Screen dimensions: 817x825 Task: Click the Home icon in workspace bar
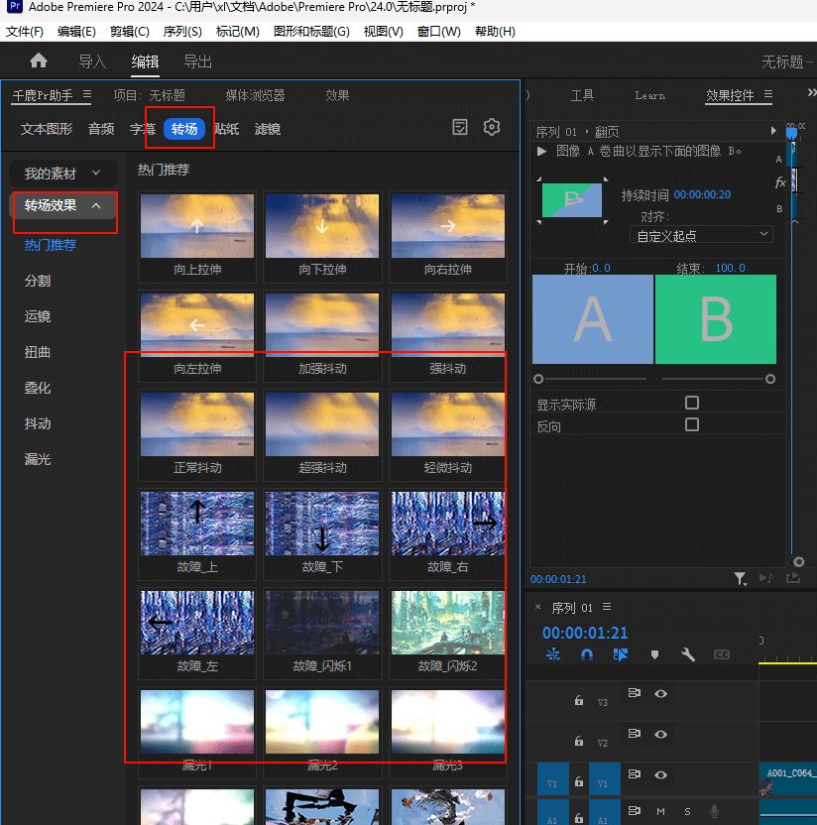39,61
